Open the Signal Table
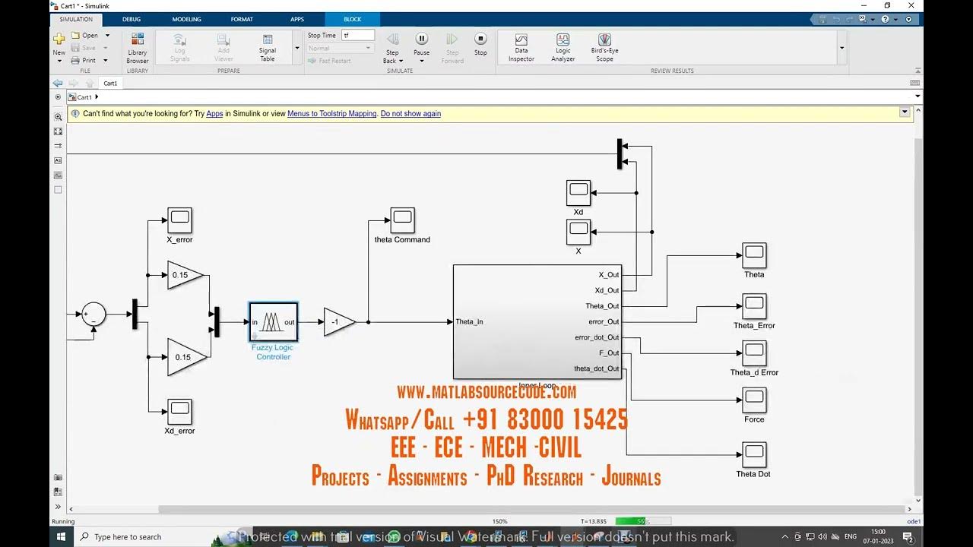This screenshot has width=973, height=547. coord(268,48)
